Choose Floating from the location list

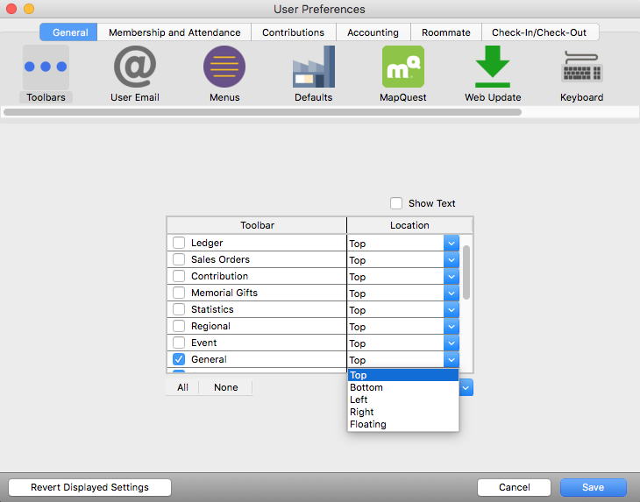pos(368,424)
